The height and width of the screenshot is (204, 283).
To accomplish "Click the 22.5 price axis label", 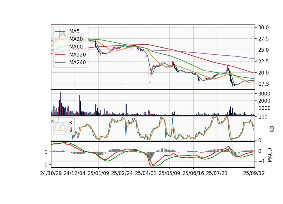I will coord(264,61).
